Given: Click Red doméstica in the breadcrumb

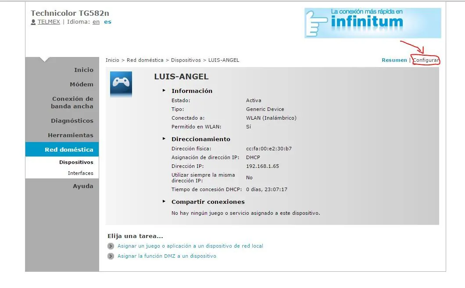Looking at the screenshot, I should click(x=145, y=60).
